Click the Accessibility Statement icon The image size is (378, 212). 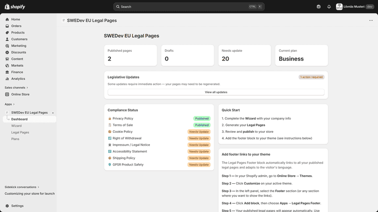click(x=110, y=151)
